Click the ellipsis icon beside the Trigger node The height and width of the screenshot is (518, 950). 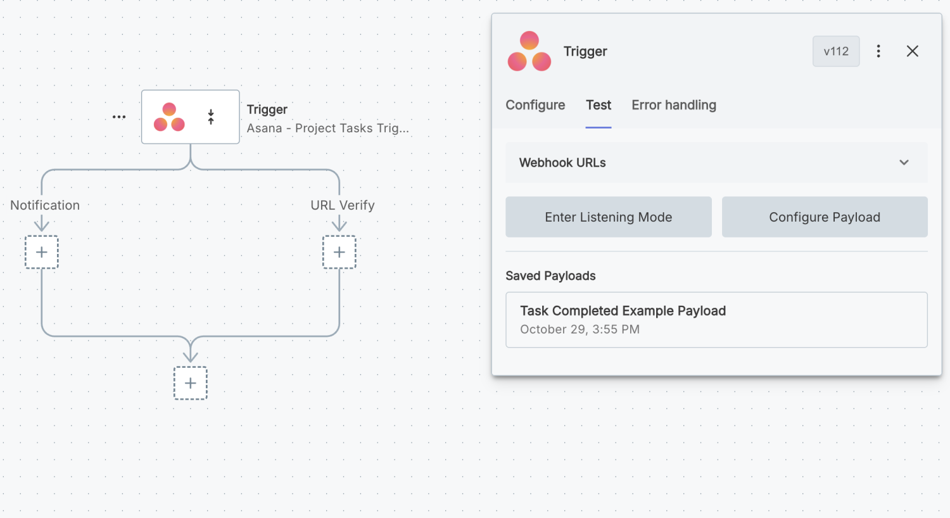click(119, 117)
